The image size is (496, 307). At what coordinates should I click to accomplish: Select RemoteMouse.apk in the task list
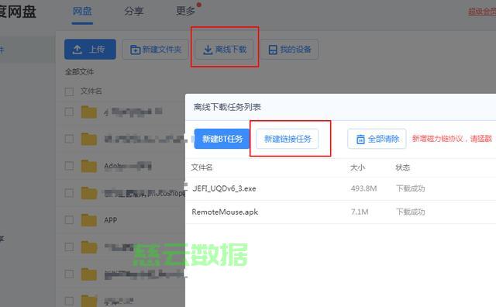click(225, 212)
